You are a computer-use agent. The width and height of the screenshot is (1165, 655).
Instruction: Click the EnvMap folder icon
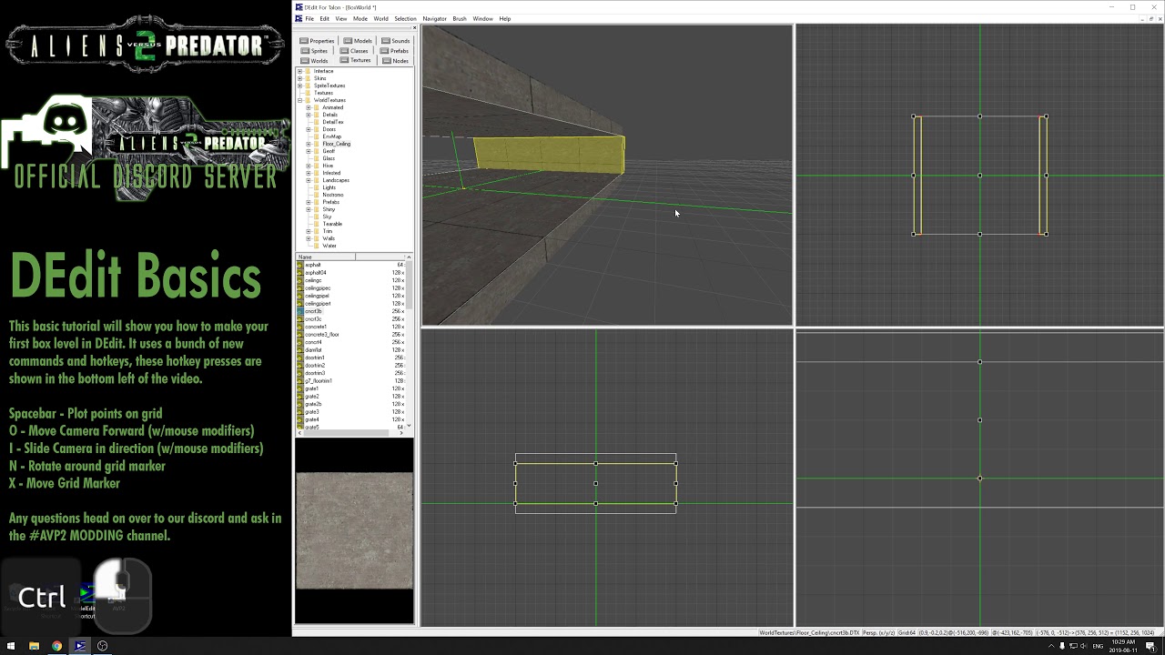[317, 136]
